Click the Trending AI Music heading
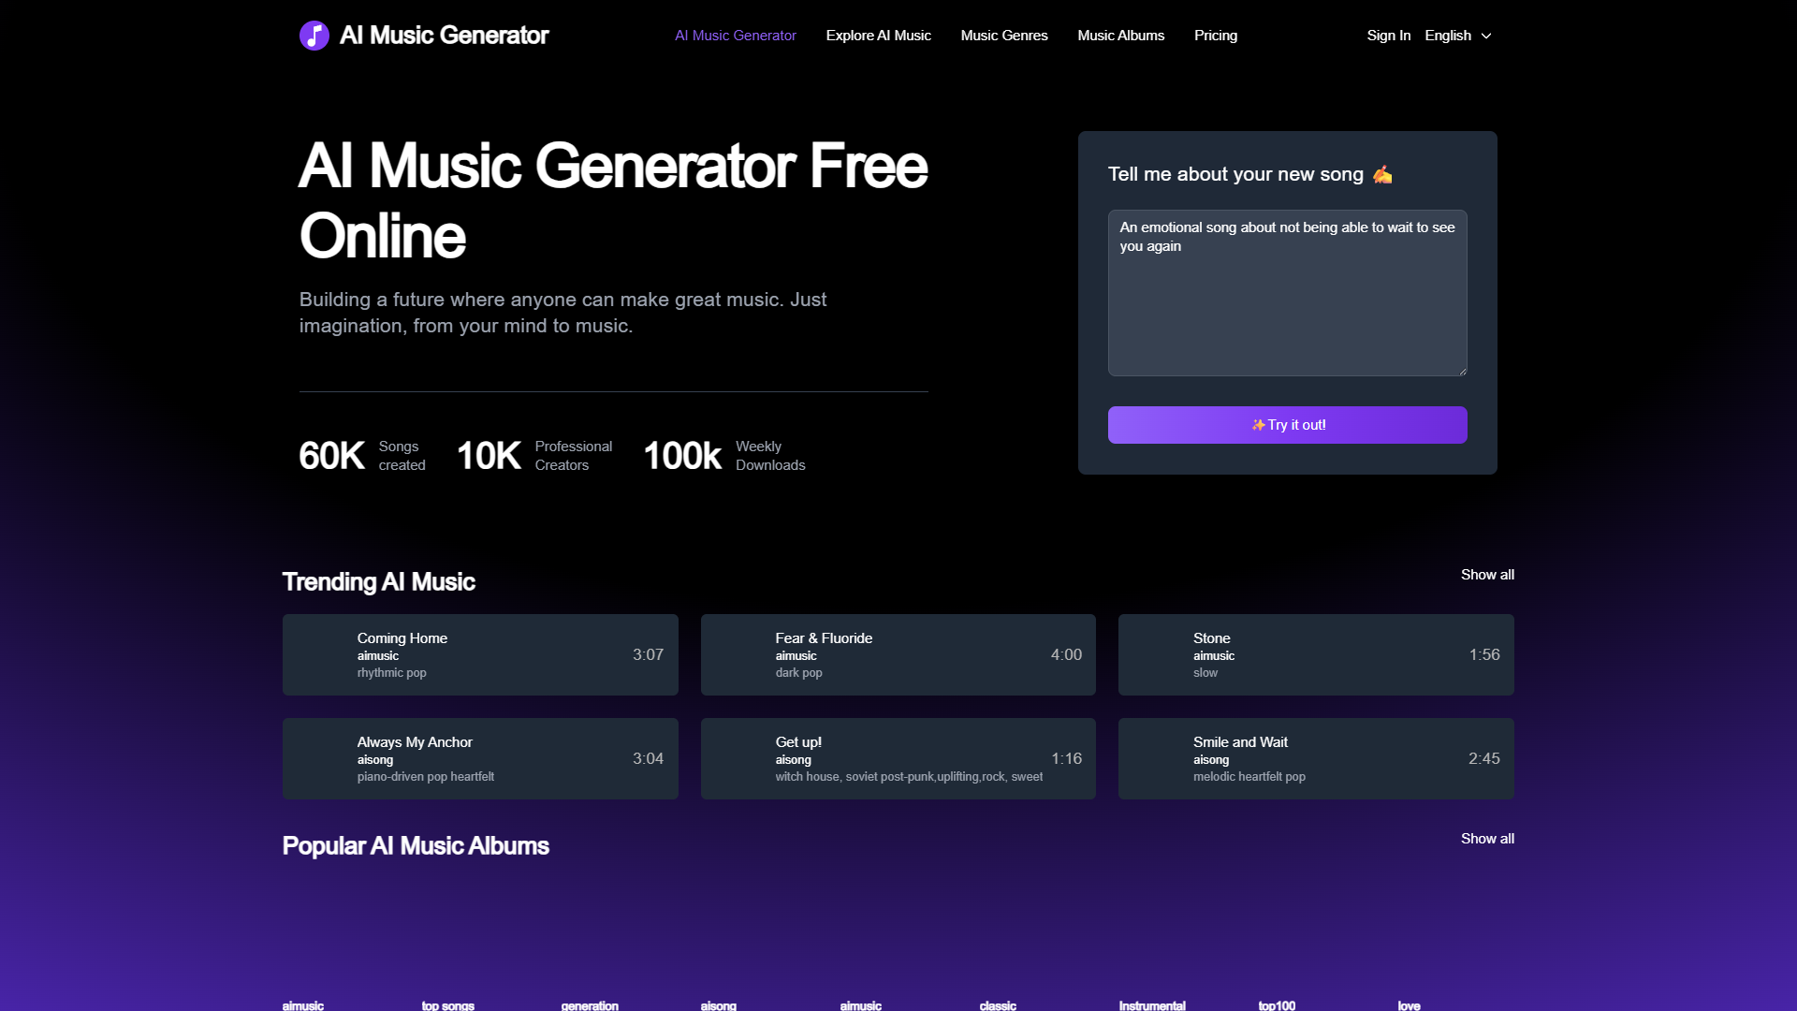 coord(378,581)
